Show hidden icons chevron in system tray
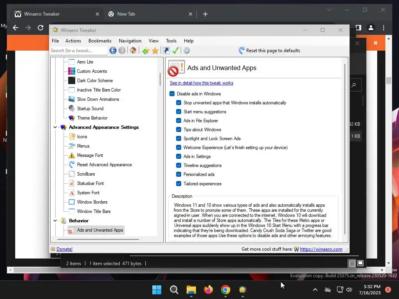Viewport: 399px width, 299px height. (x=315, y=290)
